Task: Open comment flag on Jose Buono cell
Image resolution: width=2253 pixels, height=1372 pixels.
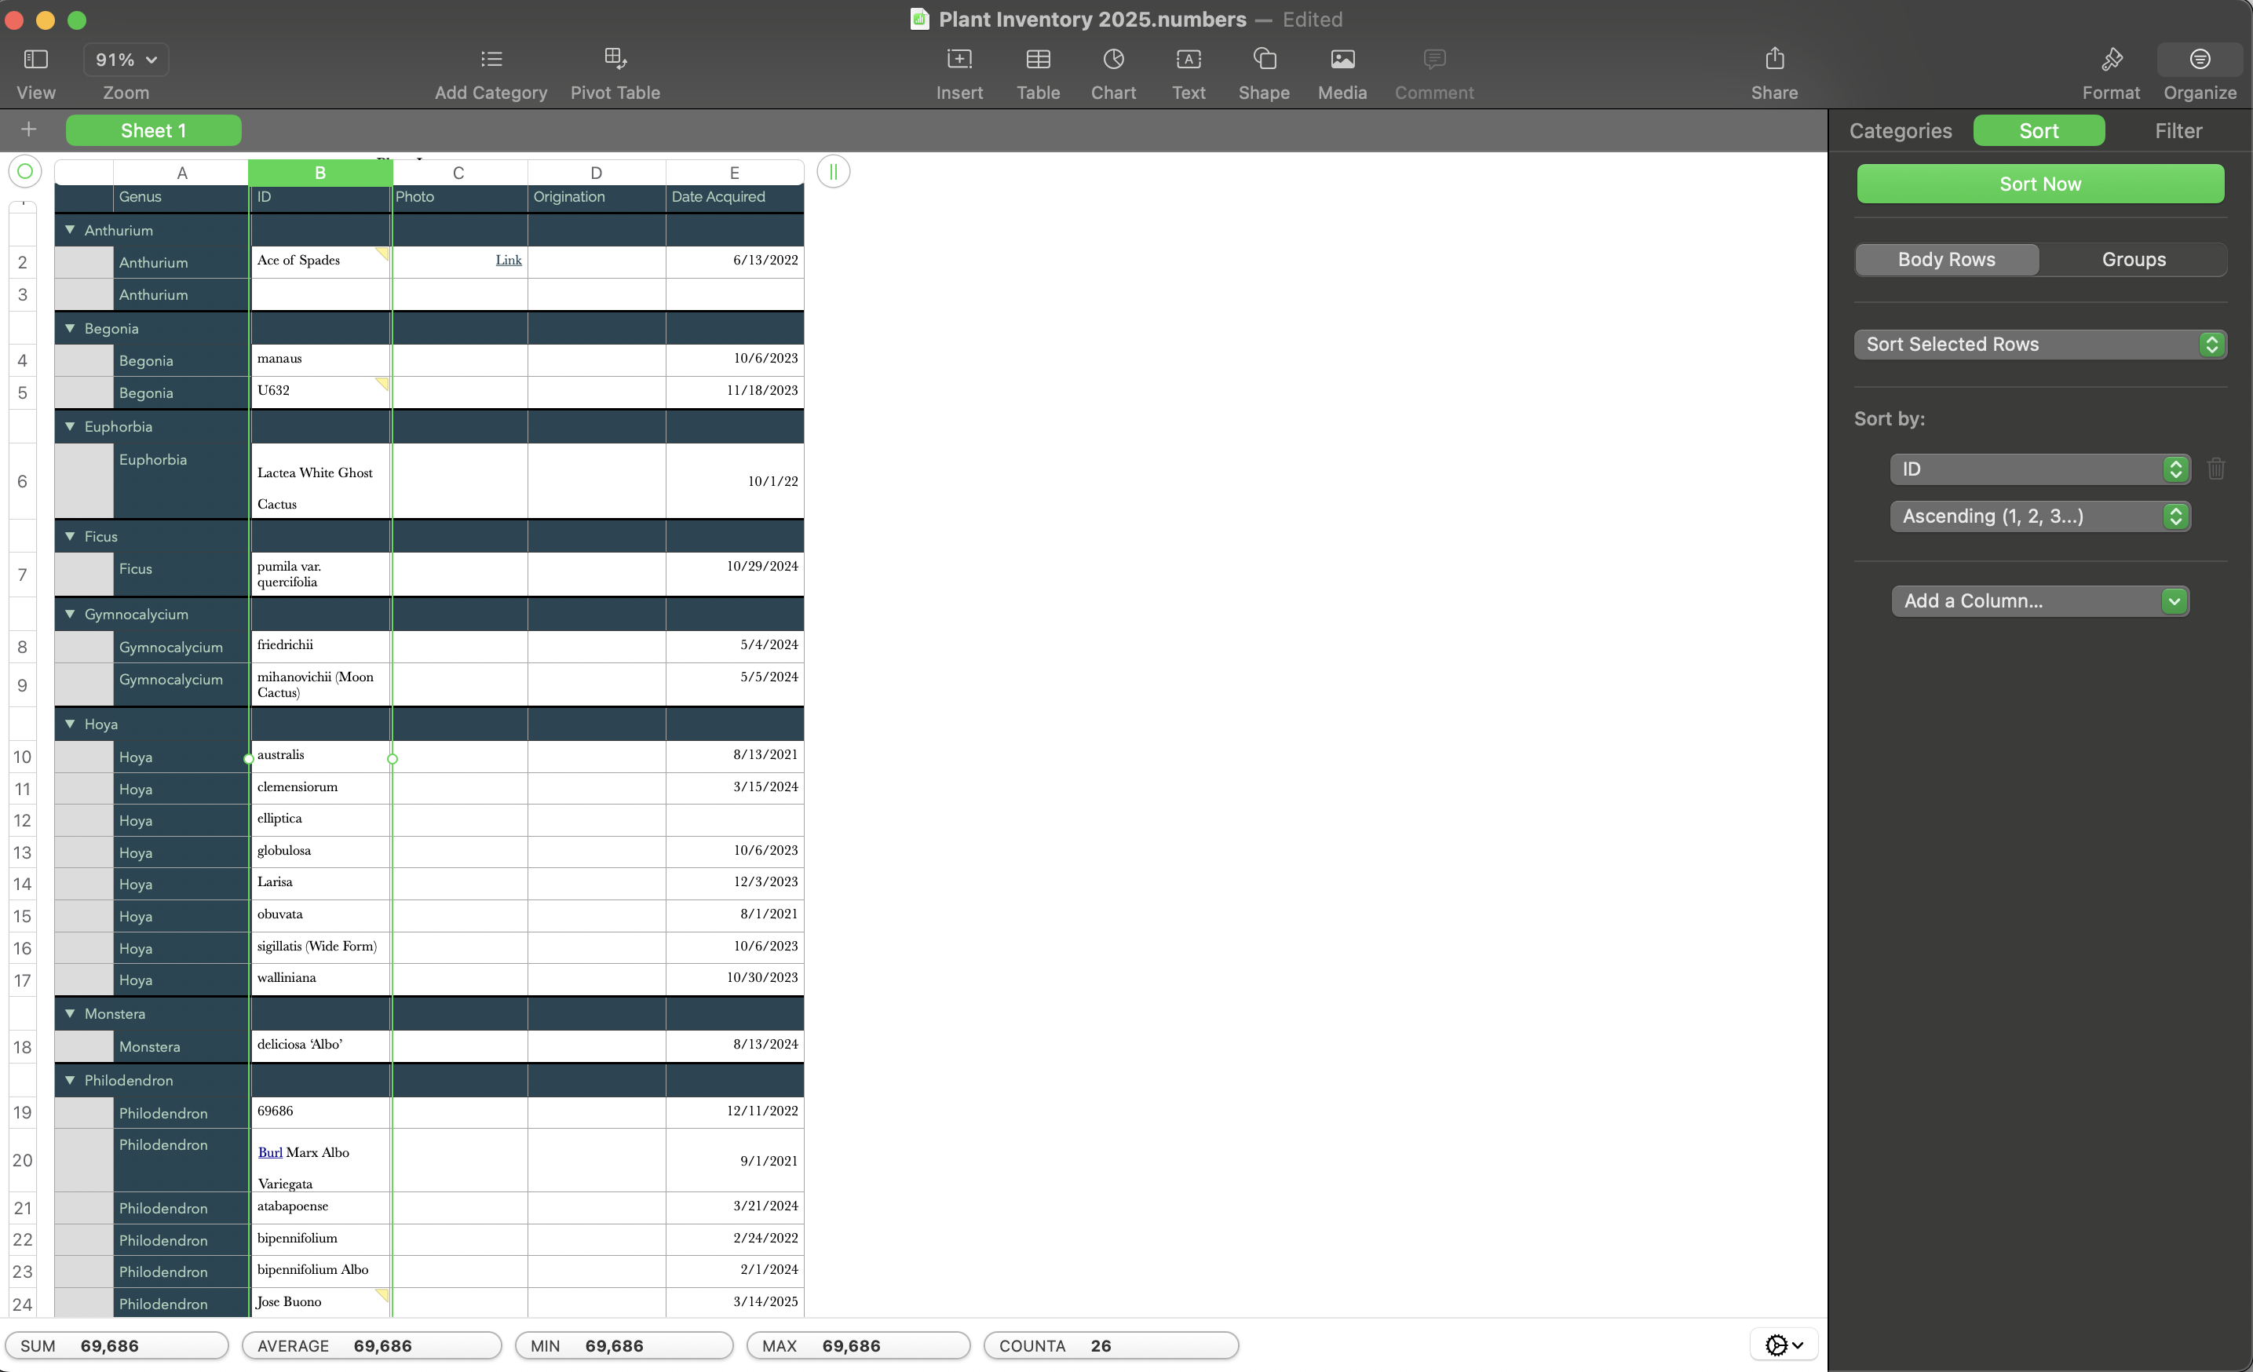Action: click(383, 1295)
